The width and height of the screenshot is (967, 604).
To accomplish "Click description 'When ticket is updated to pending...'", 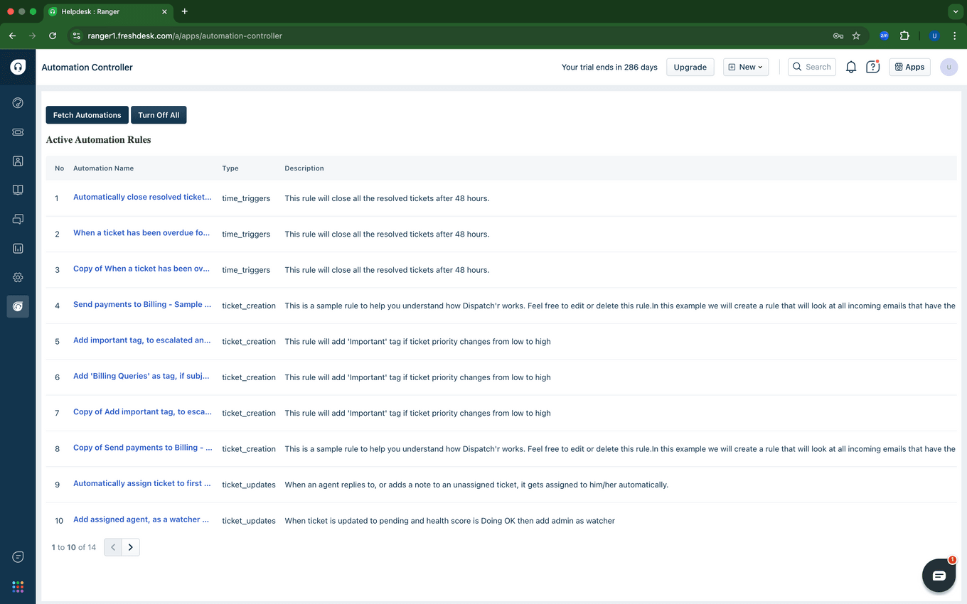I will (x=449, y=521).
